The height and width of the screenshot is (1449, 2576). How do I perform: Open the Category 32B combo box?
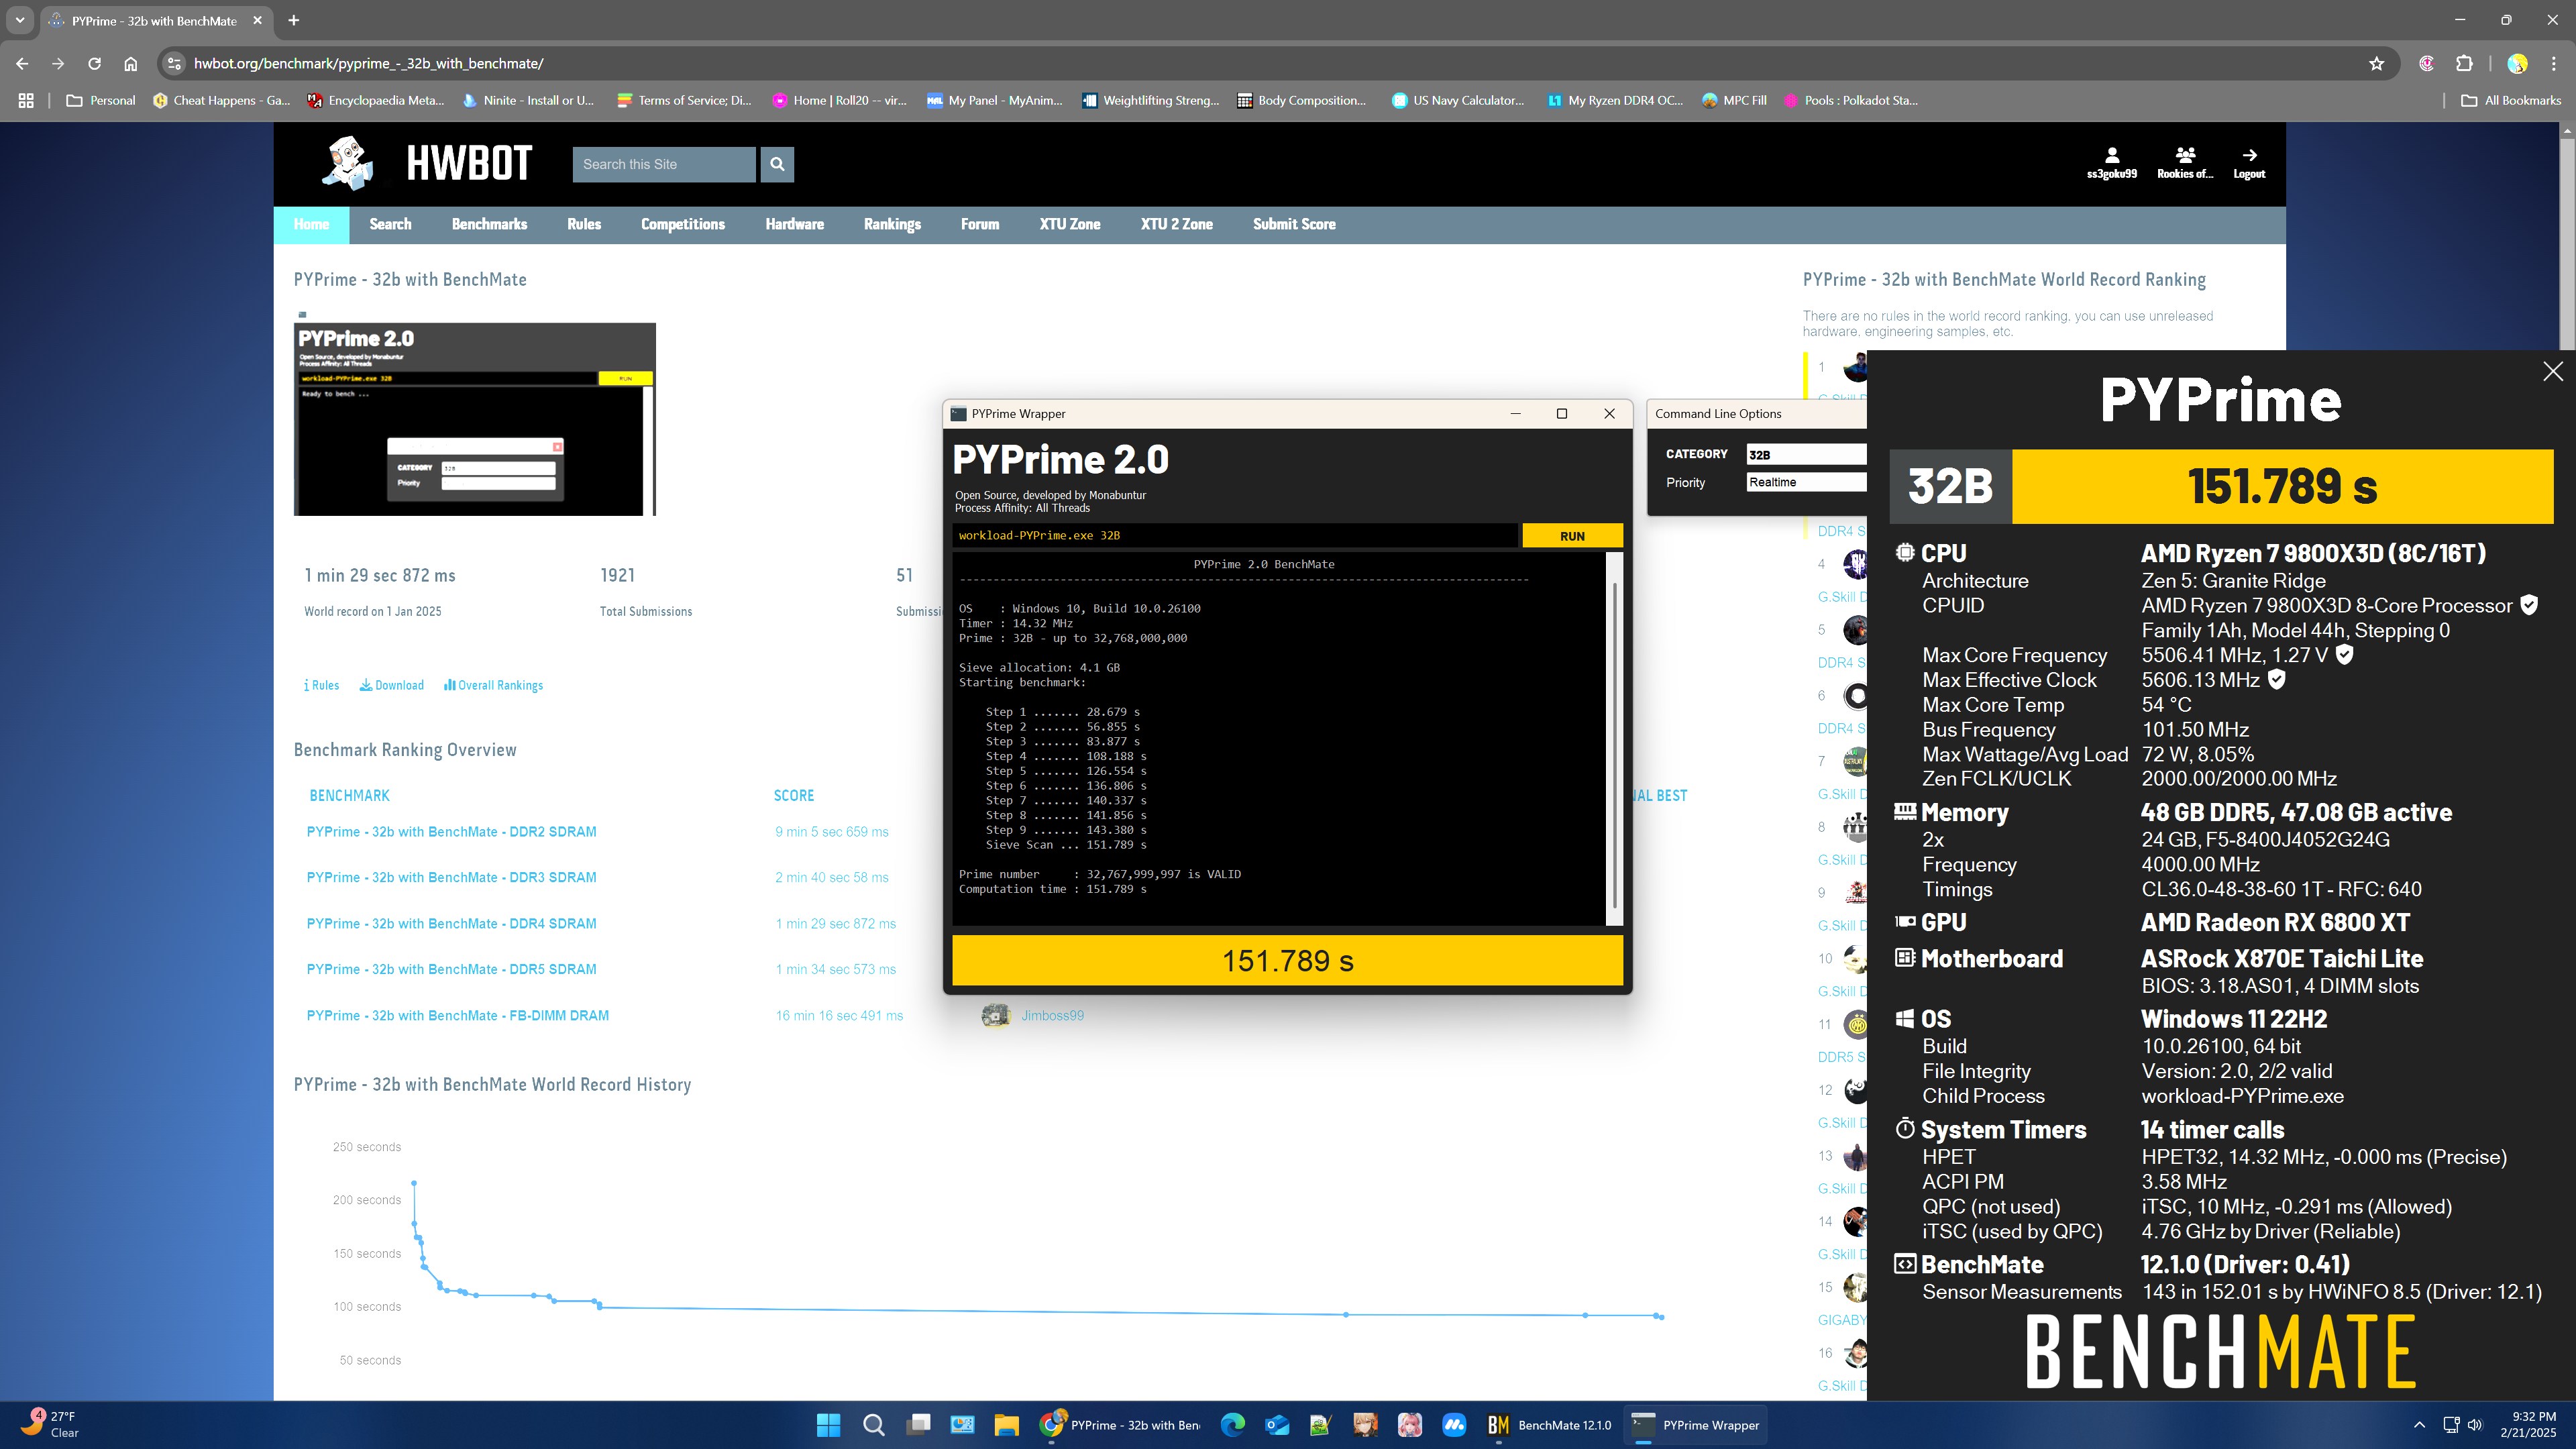[1806, 454]
